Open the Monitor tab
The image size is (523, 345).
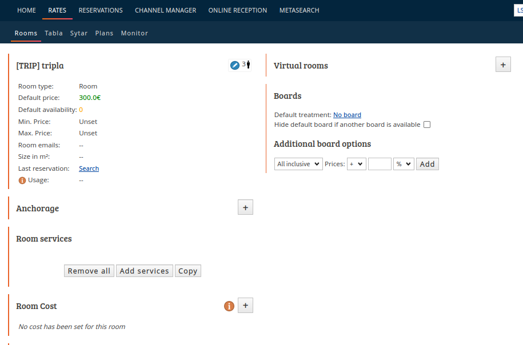tap(134, 33)
